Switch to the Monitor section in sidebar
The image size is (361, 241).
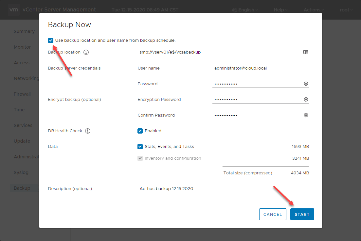[22, 47]
